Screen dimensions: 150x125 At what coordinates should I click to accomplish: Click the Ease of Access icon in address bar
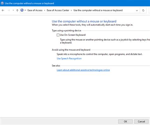point(22,10)
